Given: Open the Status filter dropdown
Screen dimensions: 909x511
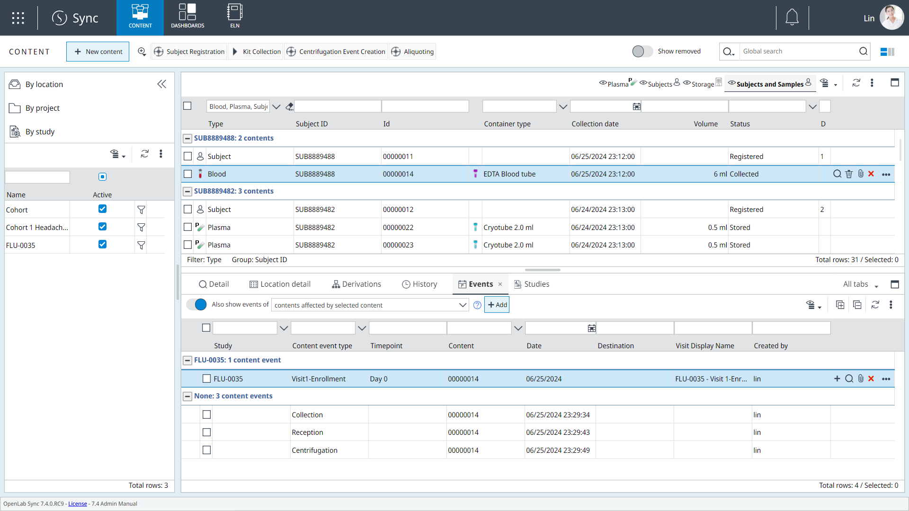Looking at the screenshot, I should pyautogui.click(x=812, y=107).
